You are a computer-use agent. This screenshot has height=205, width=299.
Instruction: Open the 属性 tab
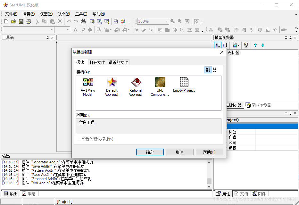tap(223, 194)
